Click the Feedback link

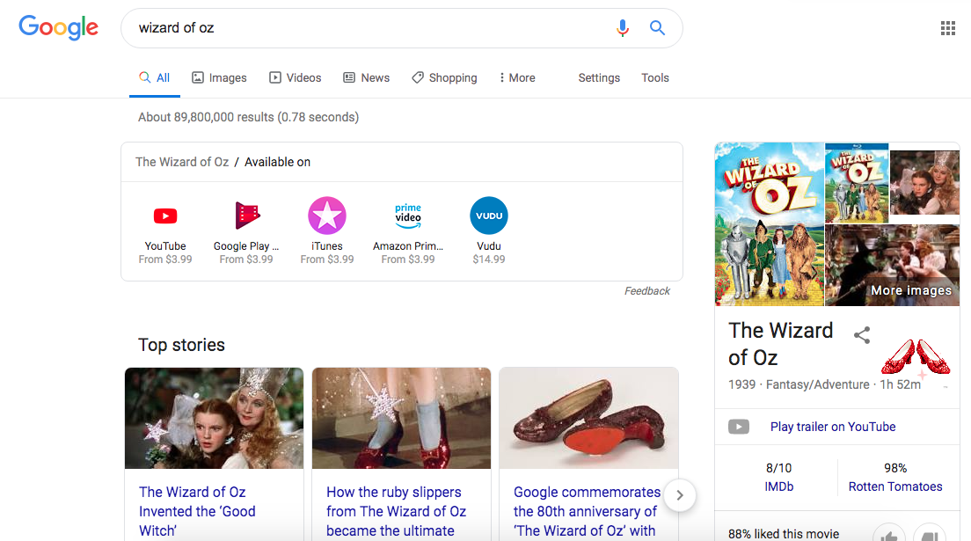[646, 291]
